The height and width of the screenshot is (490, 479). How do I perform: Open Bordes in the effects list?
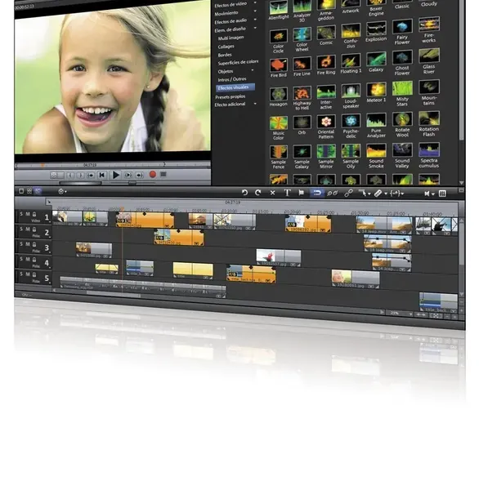pyautogui.click(x=225, y=55)
